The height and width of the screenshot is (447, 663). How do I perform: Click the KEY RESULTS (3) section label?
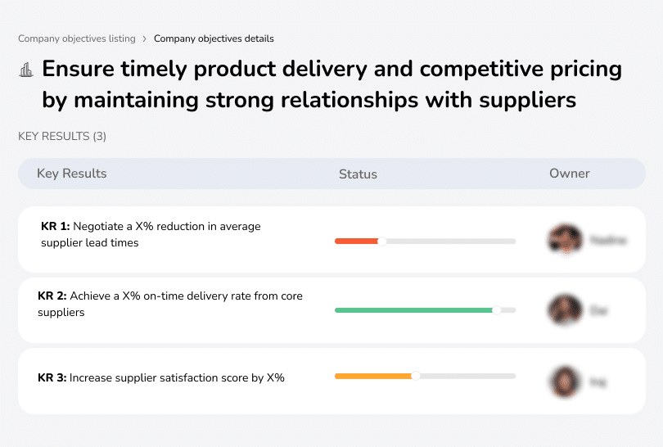pyautogui.click(x=62, y=136)
